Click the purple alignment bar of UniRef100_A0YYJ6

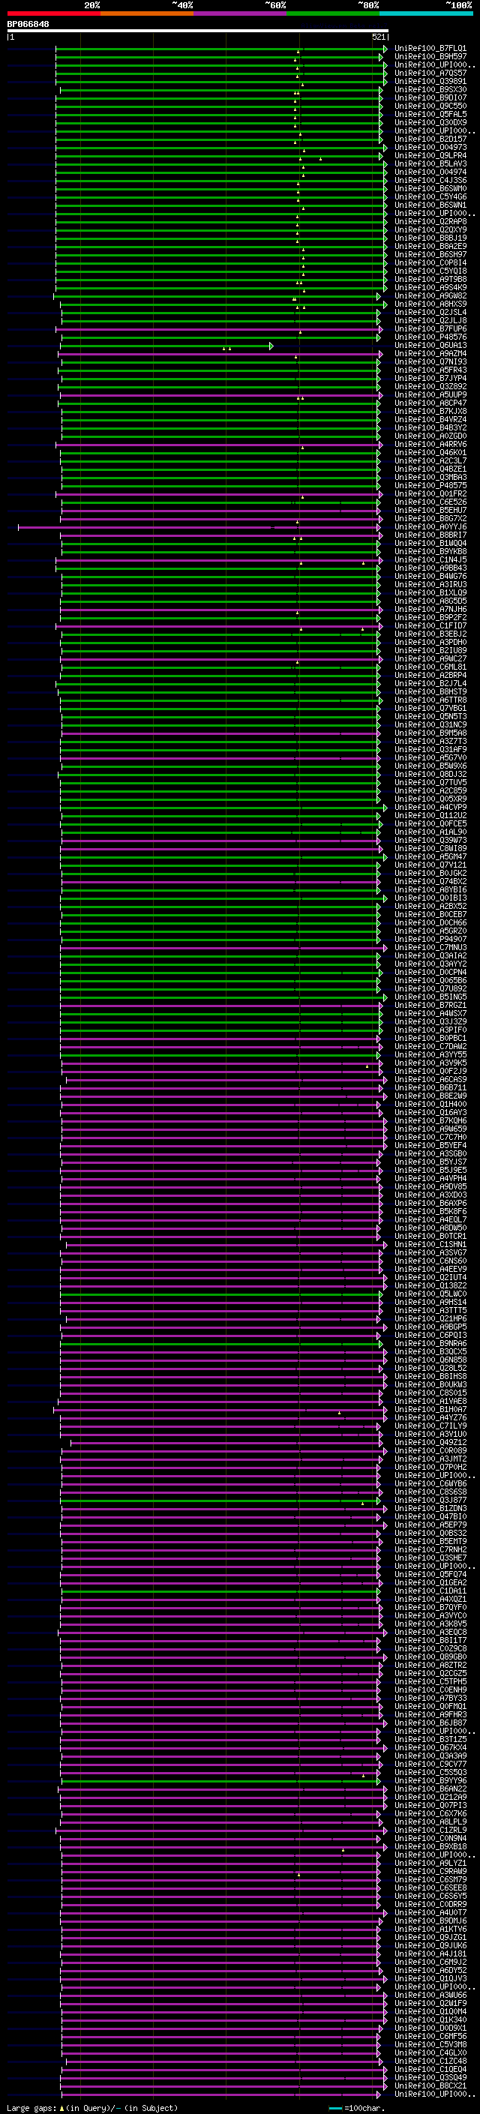coord(199,528)
